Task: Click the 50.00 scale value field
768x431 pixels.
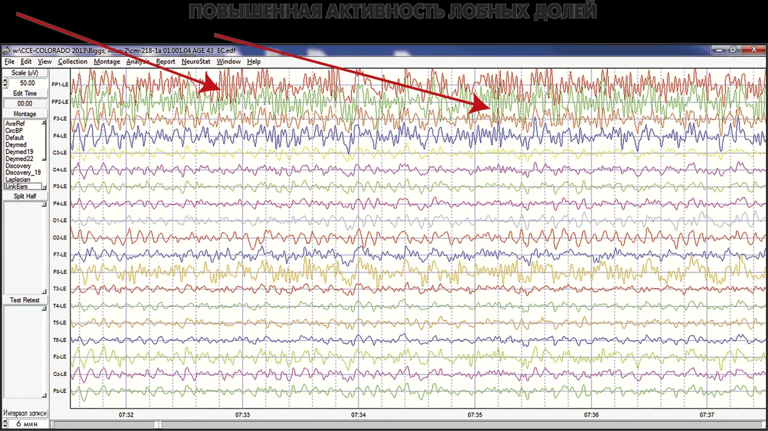Action: (28, 83)
